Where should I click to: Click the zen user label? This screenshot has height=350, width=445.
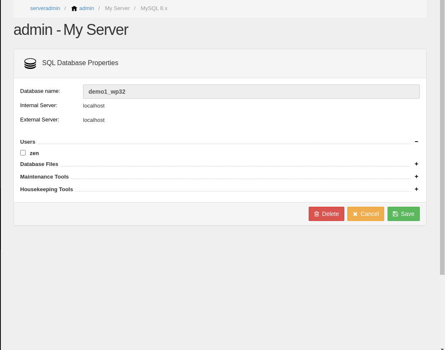click(34, 153)
